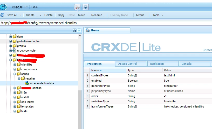212x129 pixels.
Task: Open the Save All dropdown arrow
Action: pos(20,15)
